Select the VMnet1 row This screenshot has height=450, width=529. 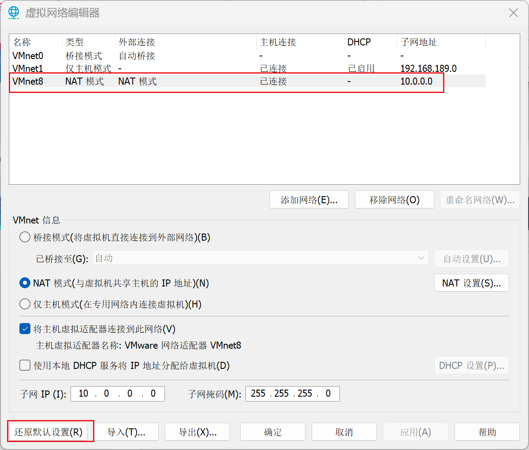[x=247, y=68]
